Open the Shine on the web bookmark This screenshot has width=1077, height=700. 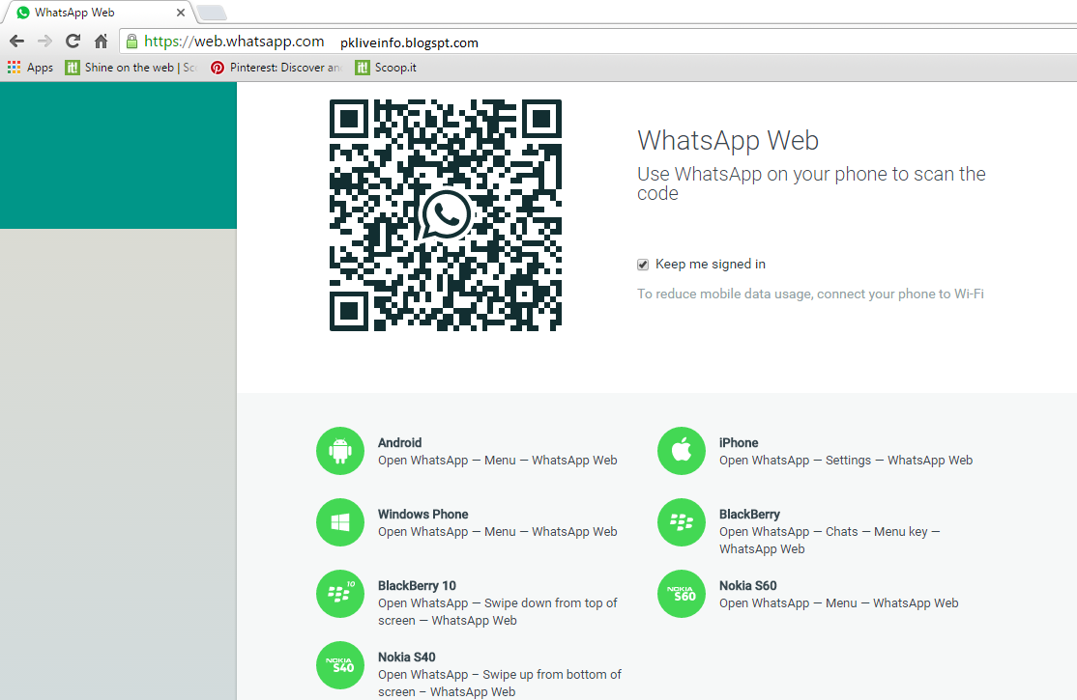(x=131, y=68)
